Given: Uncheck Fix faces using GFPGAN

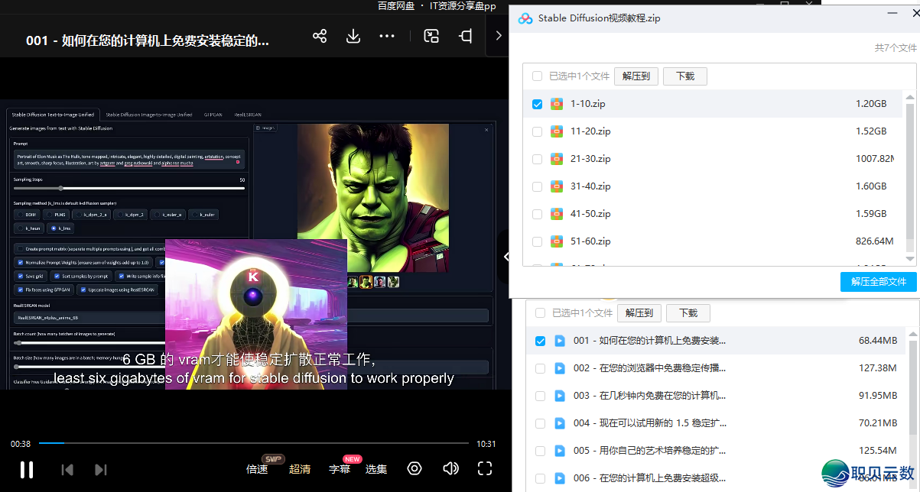Looking at the screenshot, I should pos(20,290).
